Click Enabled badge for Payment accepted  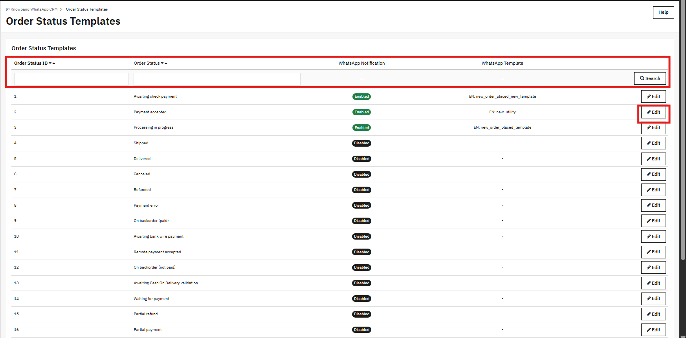pos(361,112)
